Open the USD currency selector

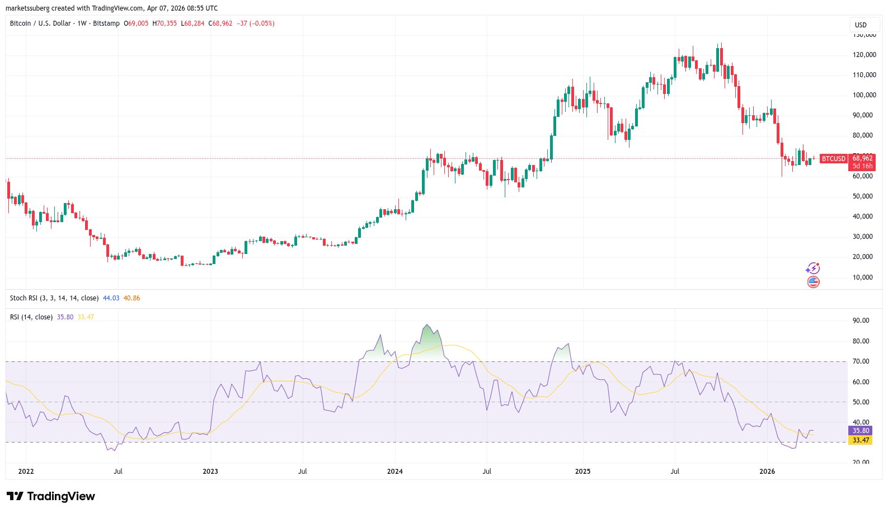coord(861,25)
